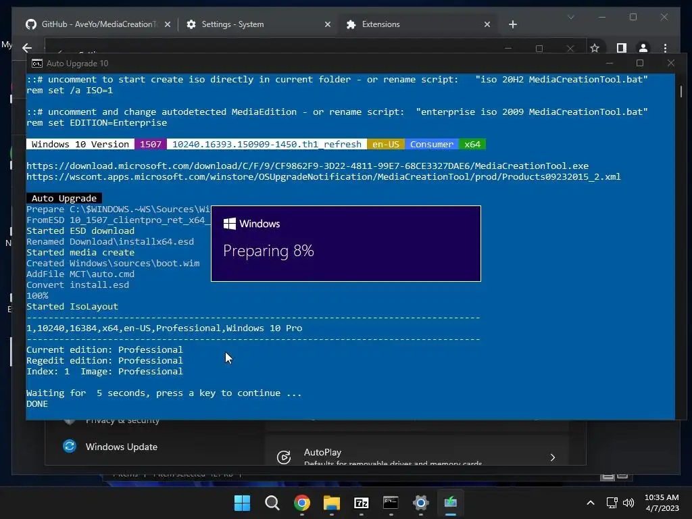This screenshot has height=519, width=692.
Task: Click 'Current edition: Professional' line
Action: [x=105, y=350]
